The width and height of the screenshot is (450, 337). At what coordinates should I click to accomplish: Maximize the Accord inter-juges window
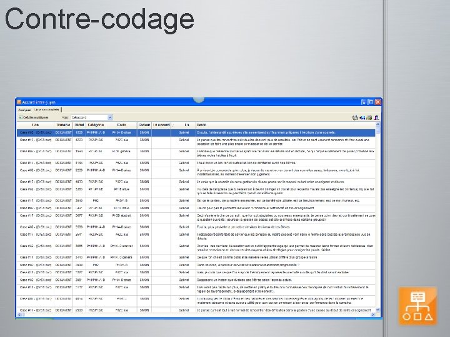click(x=371, y=102)
